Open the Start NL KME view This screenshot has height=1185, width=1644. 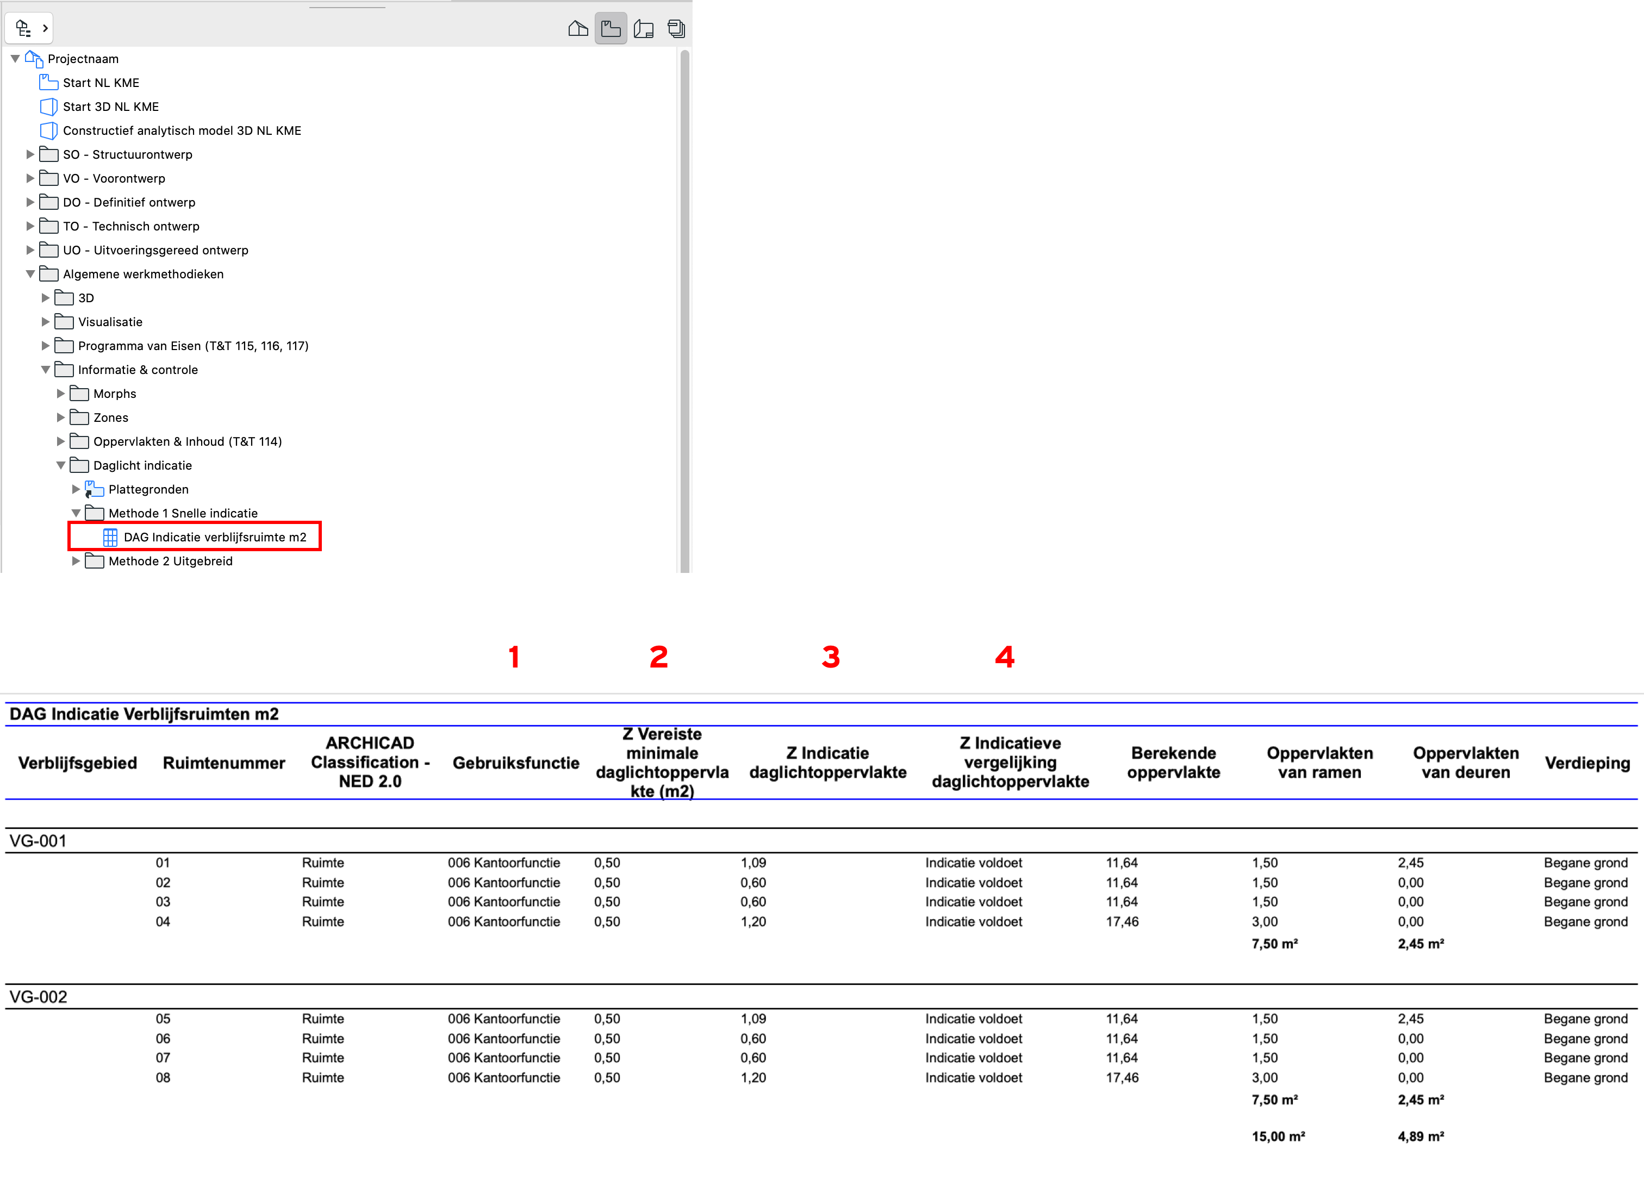101,83
